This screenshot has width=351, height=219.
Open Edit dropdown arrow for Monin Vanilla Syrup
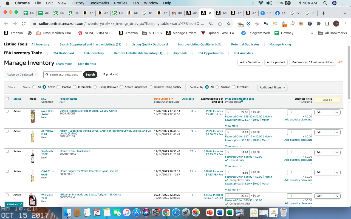338,132
